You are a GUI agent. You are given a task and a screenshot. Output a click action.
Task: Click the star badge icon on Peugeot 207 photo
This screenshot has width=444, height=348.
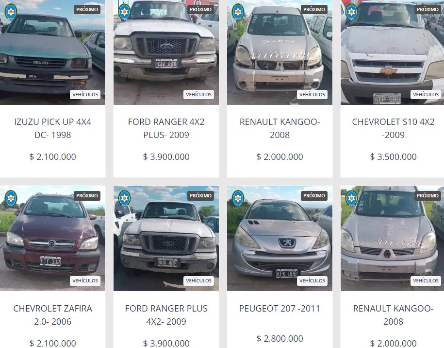point(238,198)
